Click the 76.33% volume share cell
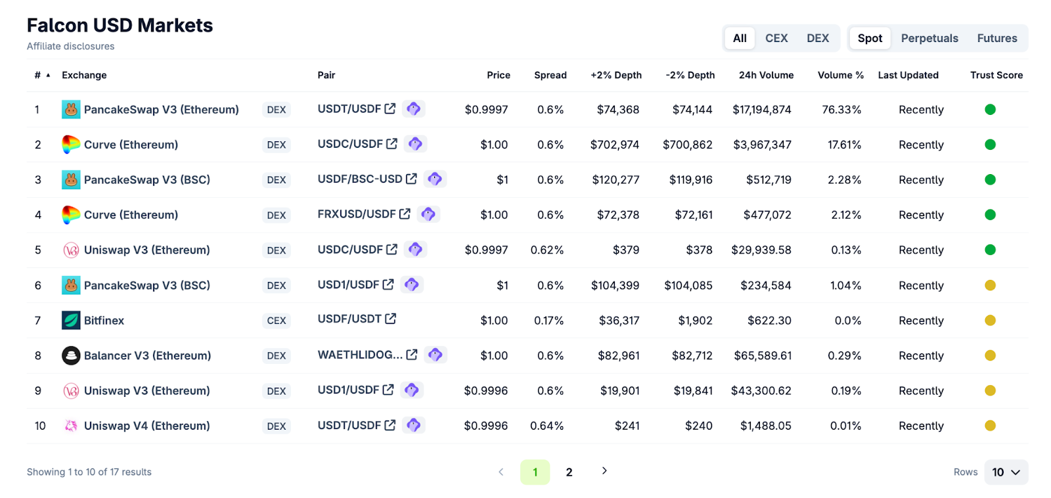 click(841, 110)
